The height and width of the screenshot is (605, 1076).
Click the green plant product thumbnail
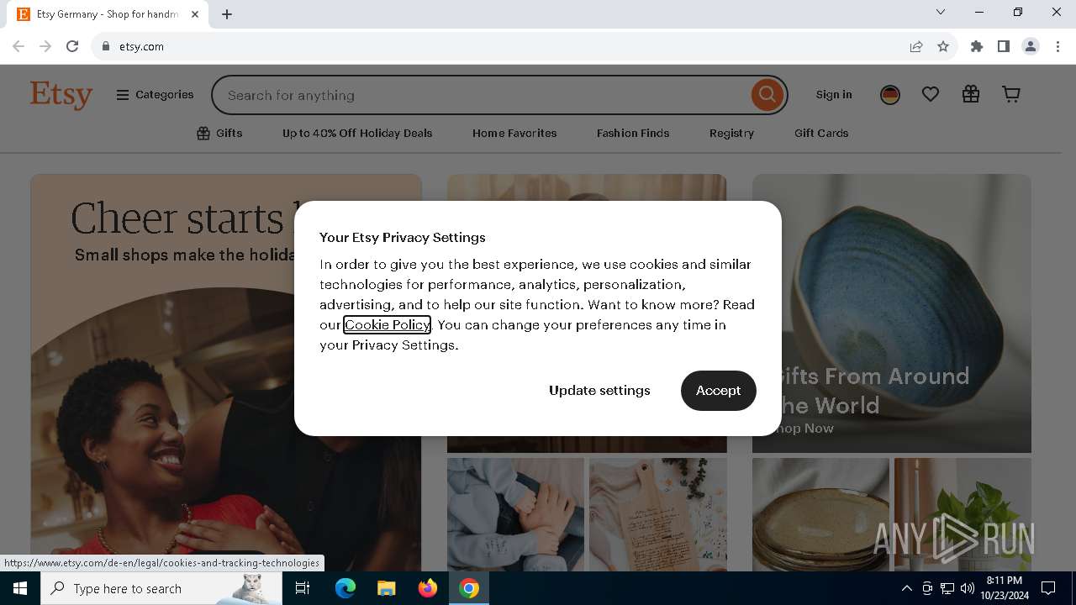(963, 514)
